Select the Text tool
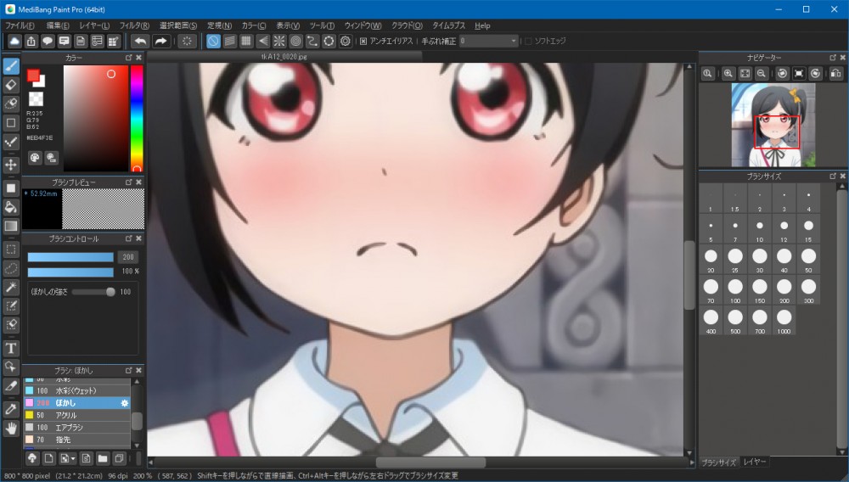The width and height of the screenshot is (849, 482). [11, 349]
